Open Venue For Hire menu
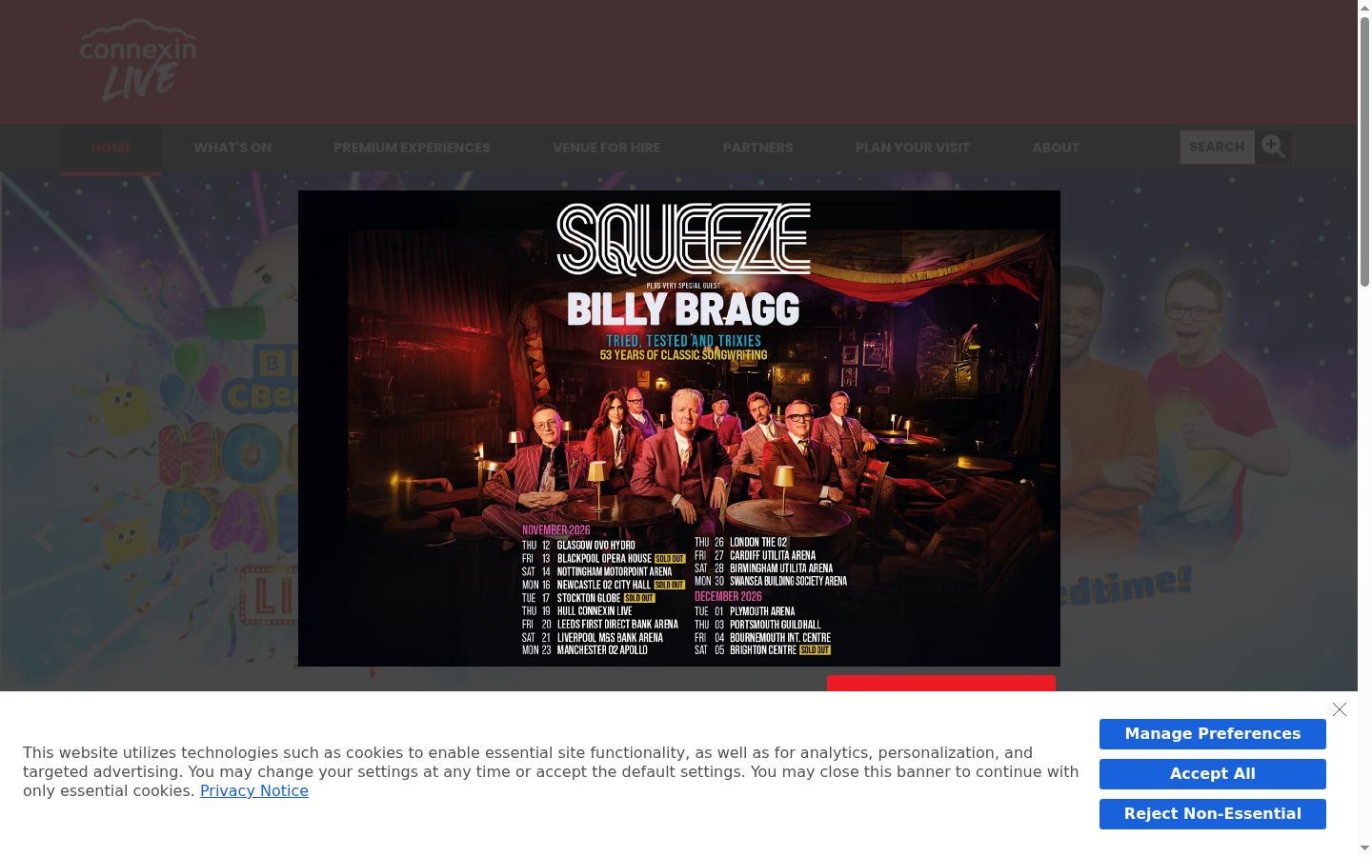This screenshot has height=857, width=1372. 606,148
